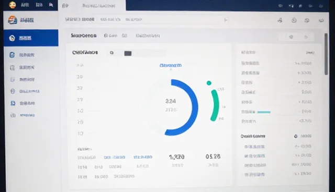Click the last icon at the right end of the dark top bar
The image size is (335, 192).
[321, 6]
